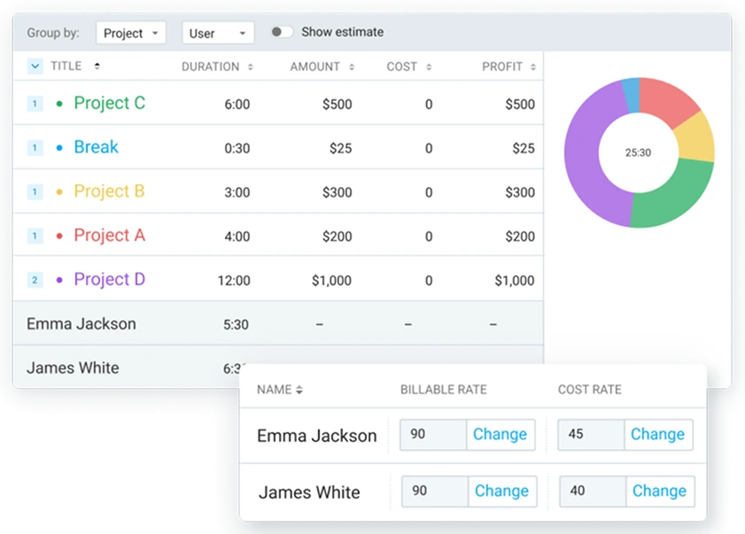The image size is (745, 534).
Task: Select the Emma Jackson row under Project D
Action: [278, 323]
